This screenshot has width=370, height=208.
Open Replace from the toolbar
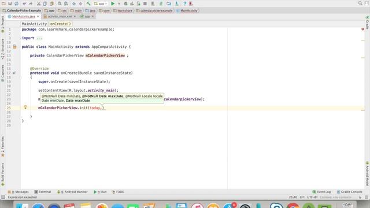66,3
